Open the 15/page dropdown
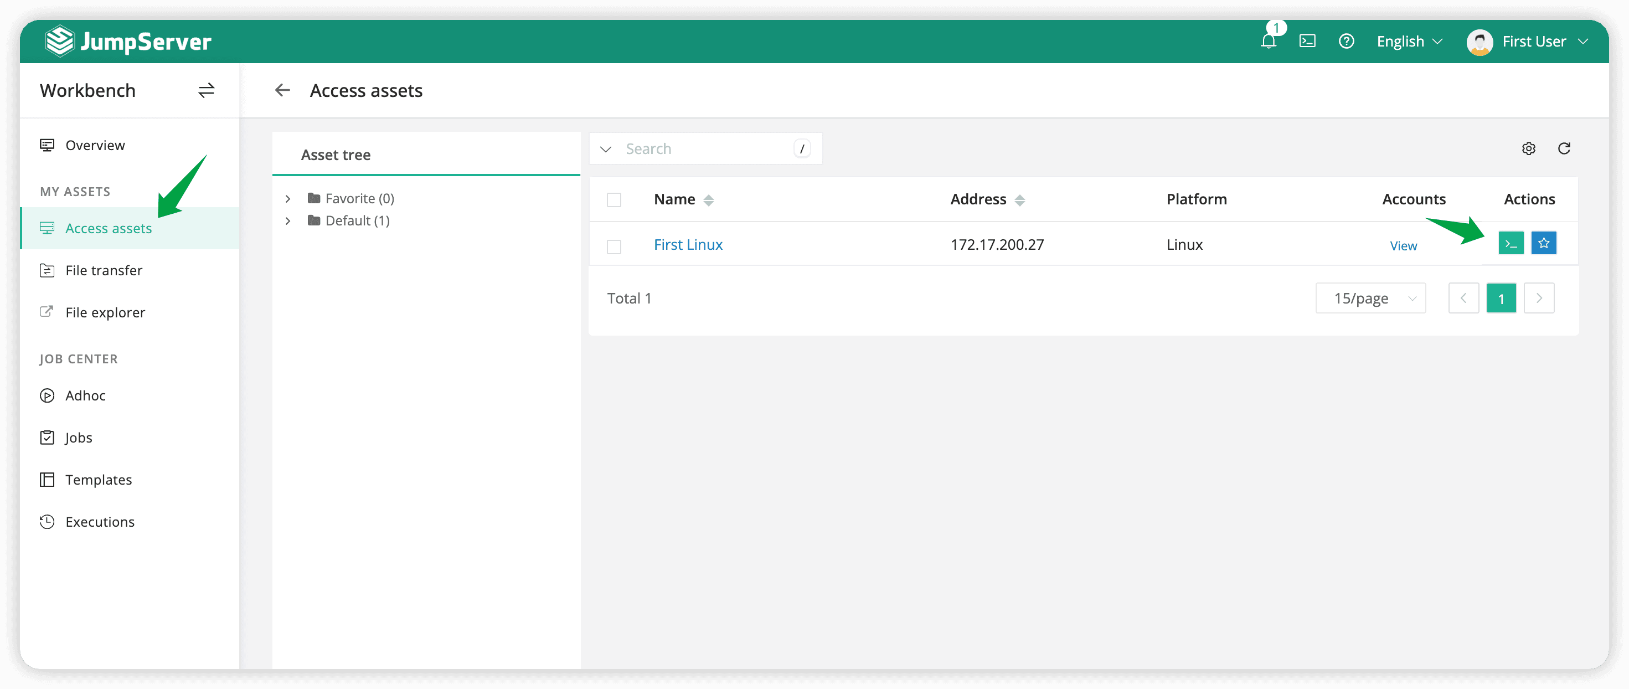Image resolution: width=1629 pixels, height=689 pixels. 1370,298
